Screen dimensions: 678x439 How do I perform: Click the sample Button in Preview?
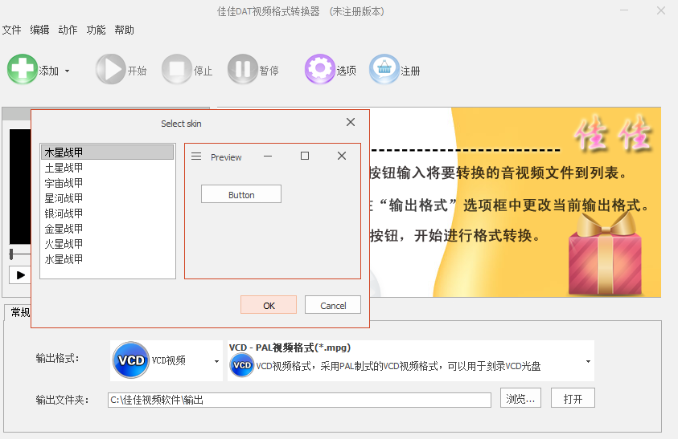click(241, 194)
